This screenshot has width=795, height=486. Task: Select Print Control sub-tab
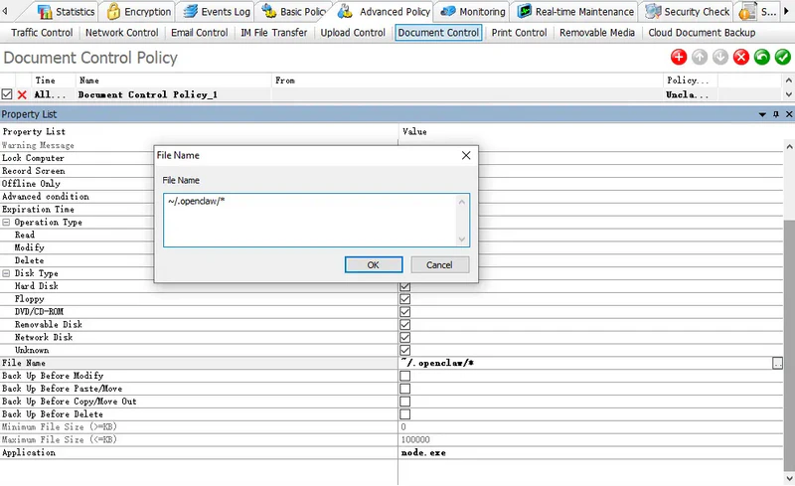click(519, 33)
